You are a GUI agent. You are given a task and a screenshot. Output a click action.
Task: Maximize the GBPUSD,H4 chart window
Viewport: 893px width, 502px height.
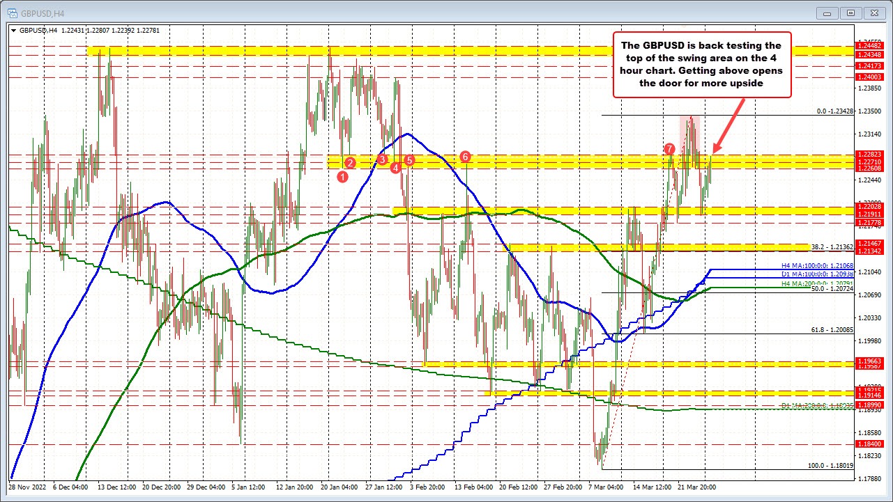[851, 12]
